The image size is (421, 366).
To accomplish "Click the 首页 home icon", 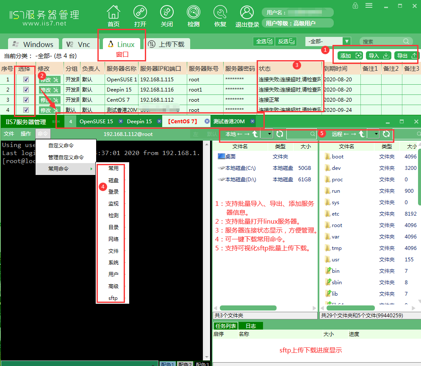I will pyautogui.click(x=113, y=13).
